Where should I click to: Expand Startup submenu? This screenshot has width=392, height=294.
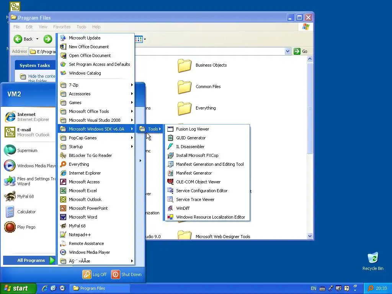pyautogui.click(x=96, y=147)
